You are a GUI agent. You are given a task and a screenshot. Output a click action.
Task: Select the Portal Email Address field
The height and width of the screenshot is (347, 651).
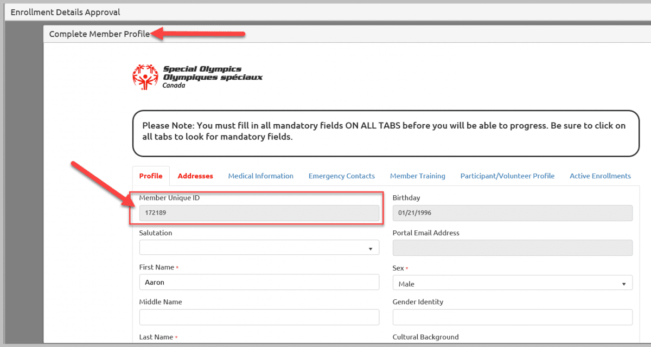512,248
